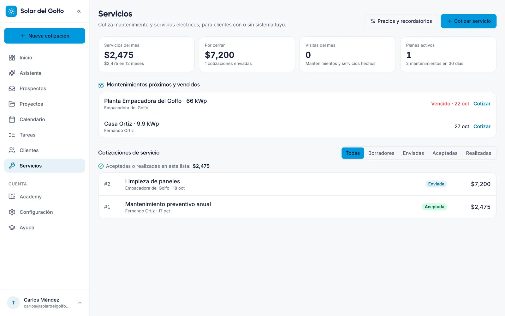Click the plus icon in Cotizar servicio
505x316 pixels.
(x=449, y=21)
